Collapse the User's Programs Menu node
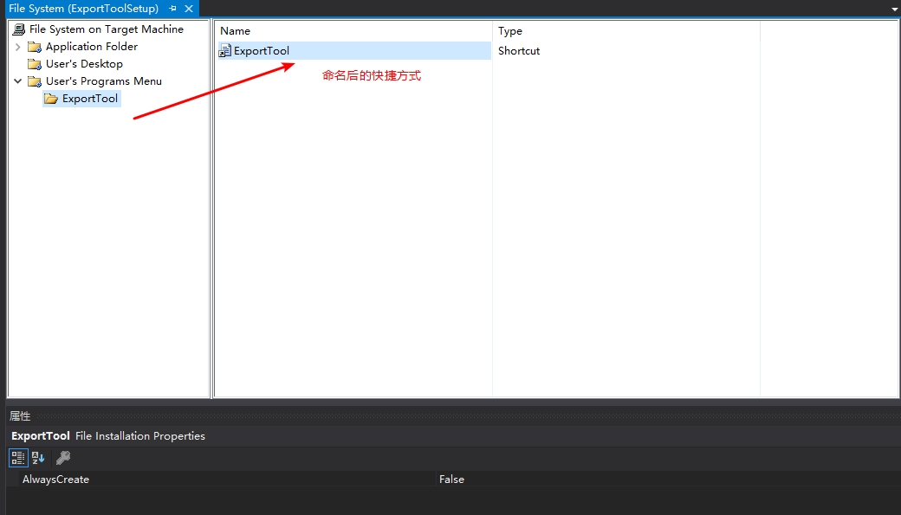This screenshot has width=901, height=515. (x=18, y=81)
